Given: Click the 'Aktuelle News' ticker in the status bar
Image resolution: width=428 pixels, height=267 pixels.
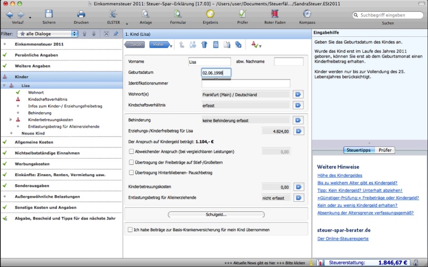Looking at the screenshot, I should pos(264,263).
